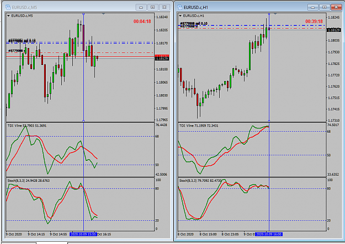Image resolution: width=345 pixels, height=244 pixels.
Task: Click the 76.4428 value on M5 TDI scale
Action: (161, 125)
